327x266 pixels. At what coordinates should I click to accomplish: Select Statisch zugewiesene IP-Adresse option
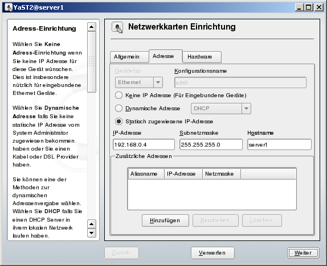coord(119,121)
